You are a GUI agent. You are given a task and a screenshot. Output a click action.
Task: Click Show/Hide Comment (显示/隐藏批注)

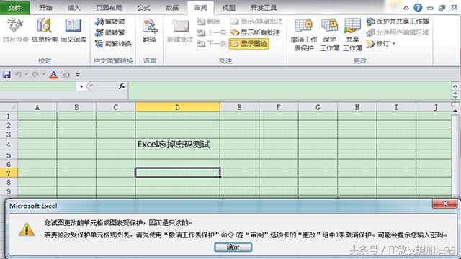(x=256, y=22)
